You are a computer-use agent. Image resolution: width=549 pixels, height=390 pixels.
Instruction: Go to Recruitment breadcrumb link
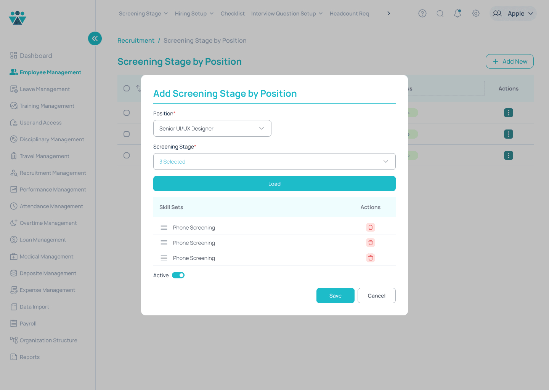pyautogui.click(x=136, y=40)
